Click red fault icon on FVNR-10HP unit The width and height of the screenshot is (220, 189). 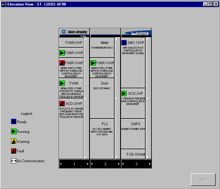pos(62,63)
